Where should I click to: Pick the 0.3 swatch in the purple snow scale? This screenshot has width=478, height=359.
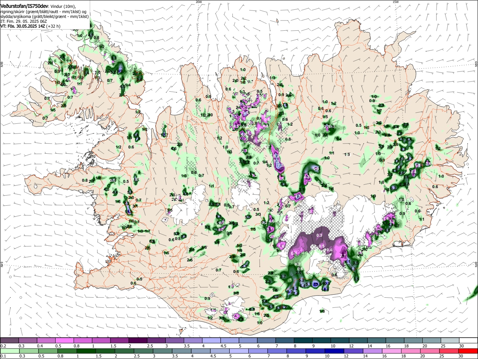(x=28, y=341)
